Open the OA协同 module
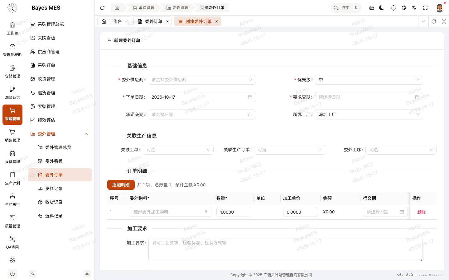Screen dimensions: 449x280 [x=12, y=243]
